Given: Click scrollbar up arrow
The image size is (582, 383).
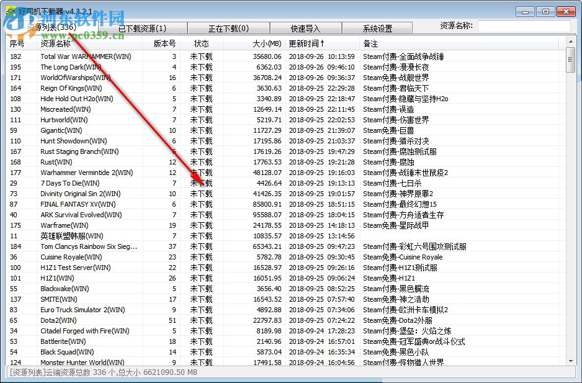Looking at the screenshot, I should coord(571,41).
